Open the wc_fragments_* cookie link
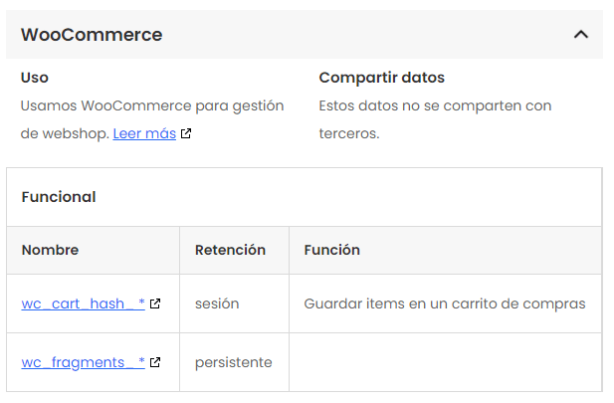 [x=84, y=362]
